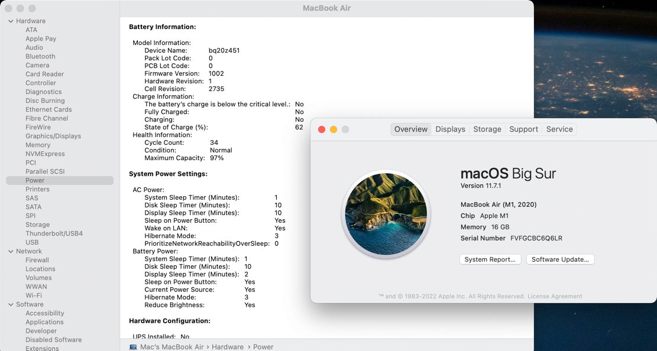
Task: Collapse the Hardware section
Action: pos(9,21)
